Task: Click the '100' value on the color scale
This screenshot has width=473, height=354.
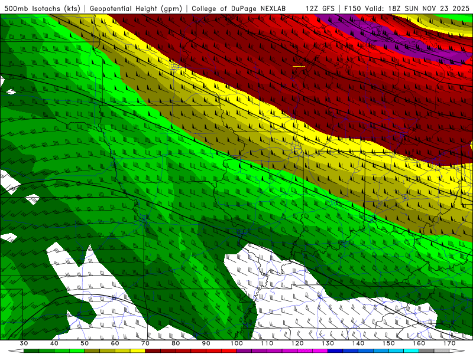Action: (x=237, y=343)
